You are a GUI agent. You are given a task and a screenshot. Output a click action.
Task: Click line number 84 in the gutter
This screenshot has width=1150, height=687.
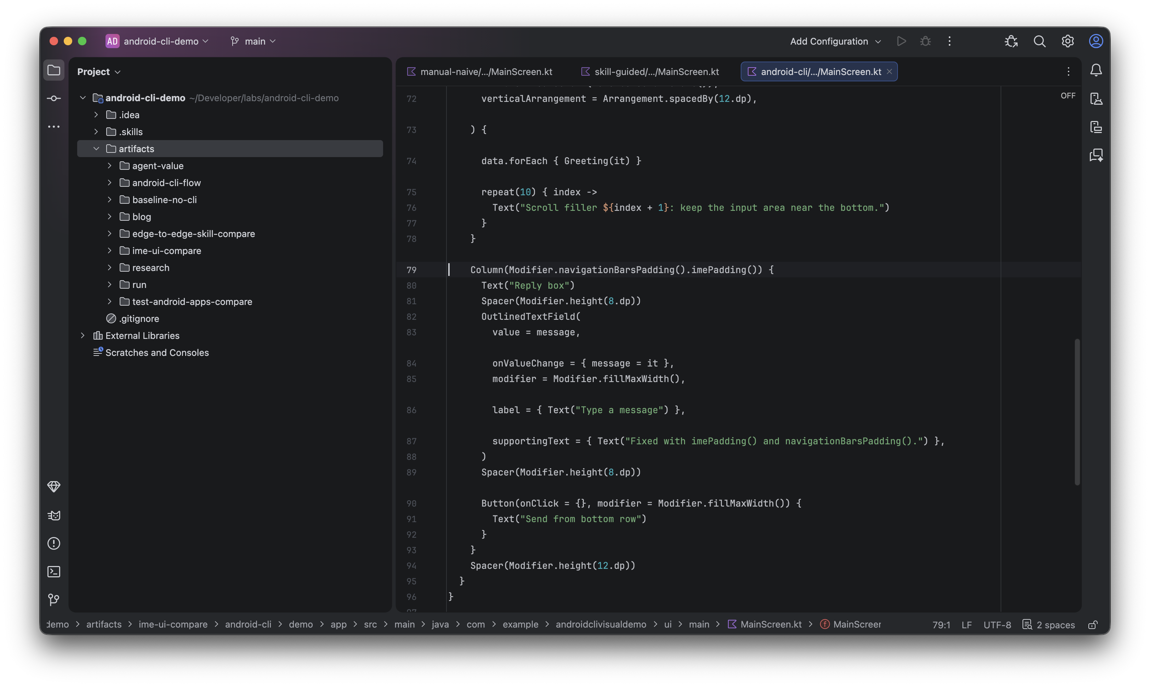[x=411, y=363]
